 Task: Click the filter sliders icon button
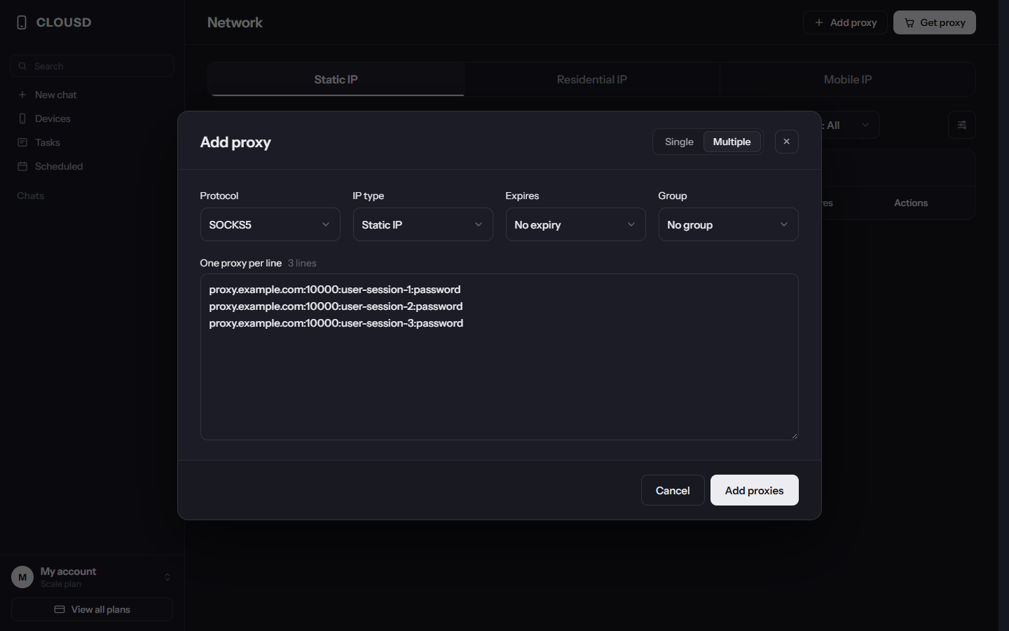[962, 125]
